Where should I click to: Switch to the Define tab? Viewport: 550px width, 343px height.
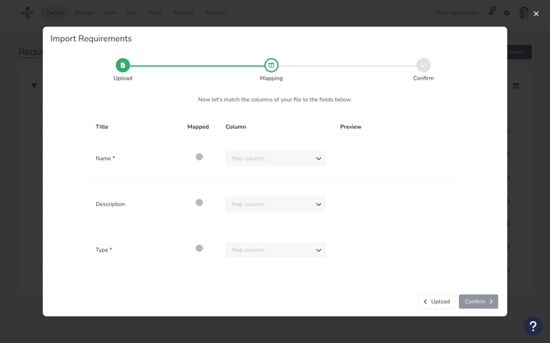click(55, 13)
